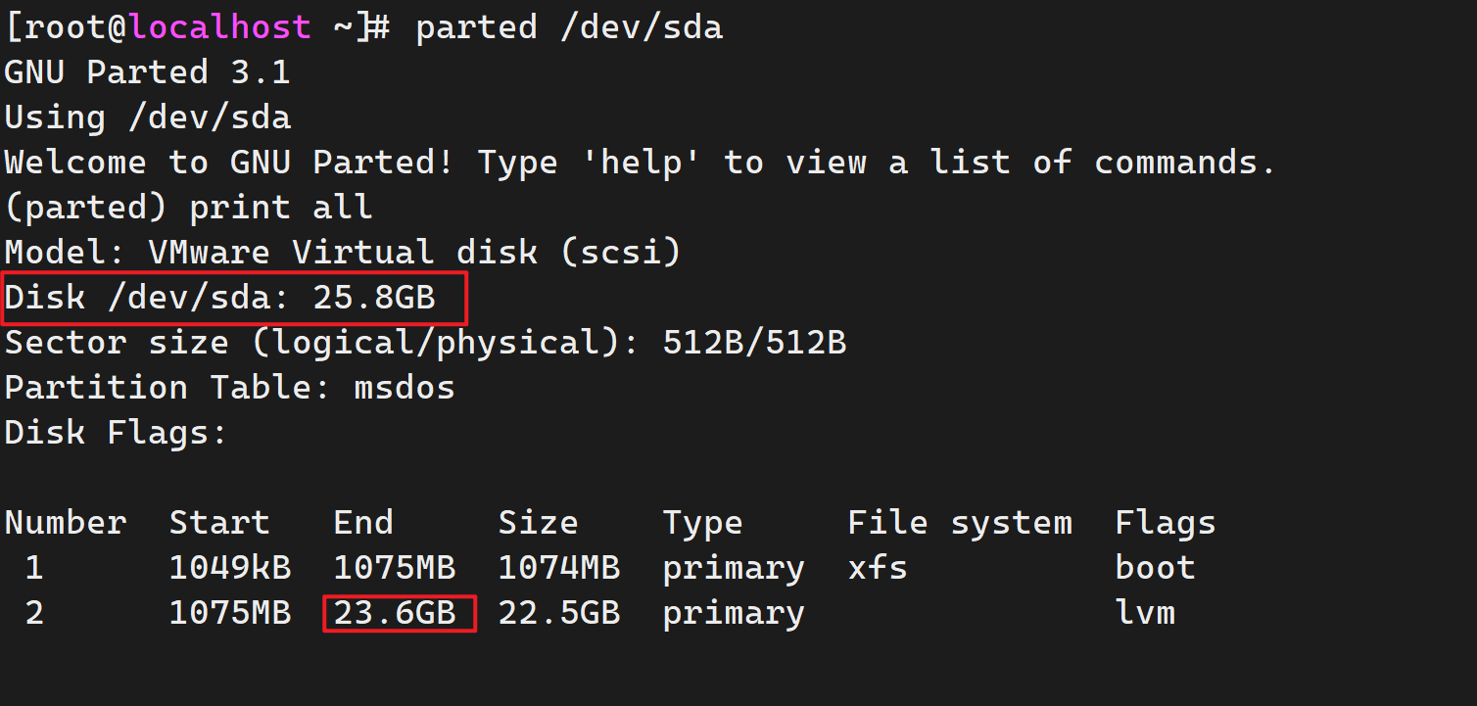The height and width of the screenshot is (706, 1477).
Task: Click the 'parted /dev/sda' command text
Action: click(x=569, y=27)
